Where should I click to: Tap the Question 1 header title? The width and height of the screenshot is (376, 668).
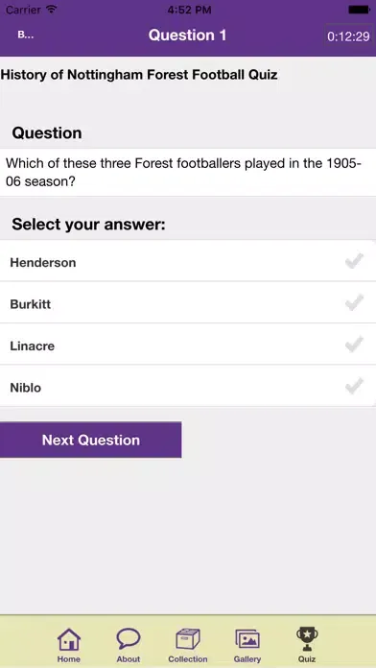(x=187, y=35)
